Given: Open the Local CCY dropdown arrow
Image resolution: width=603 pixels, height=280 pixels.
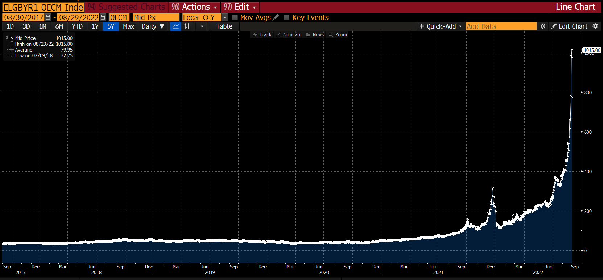Looking at the screenshot, I should [x=225, y=17].
